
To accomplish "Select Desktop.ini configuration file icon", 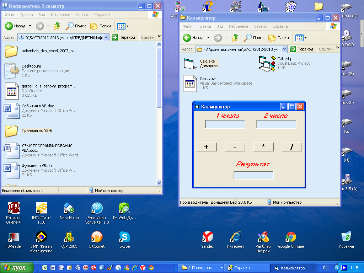I will [11, 71].
